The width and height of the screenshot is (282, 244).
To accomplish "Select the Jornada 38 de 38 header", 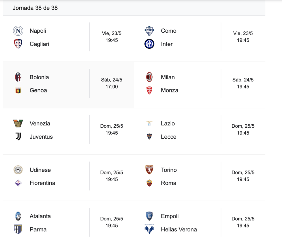I will click(35, 8).
